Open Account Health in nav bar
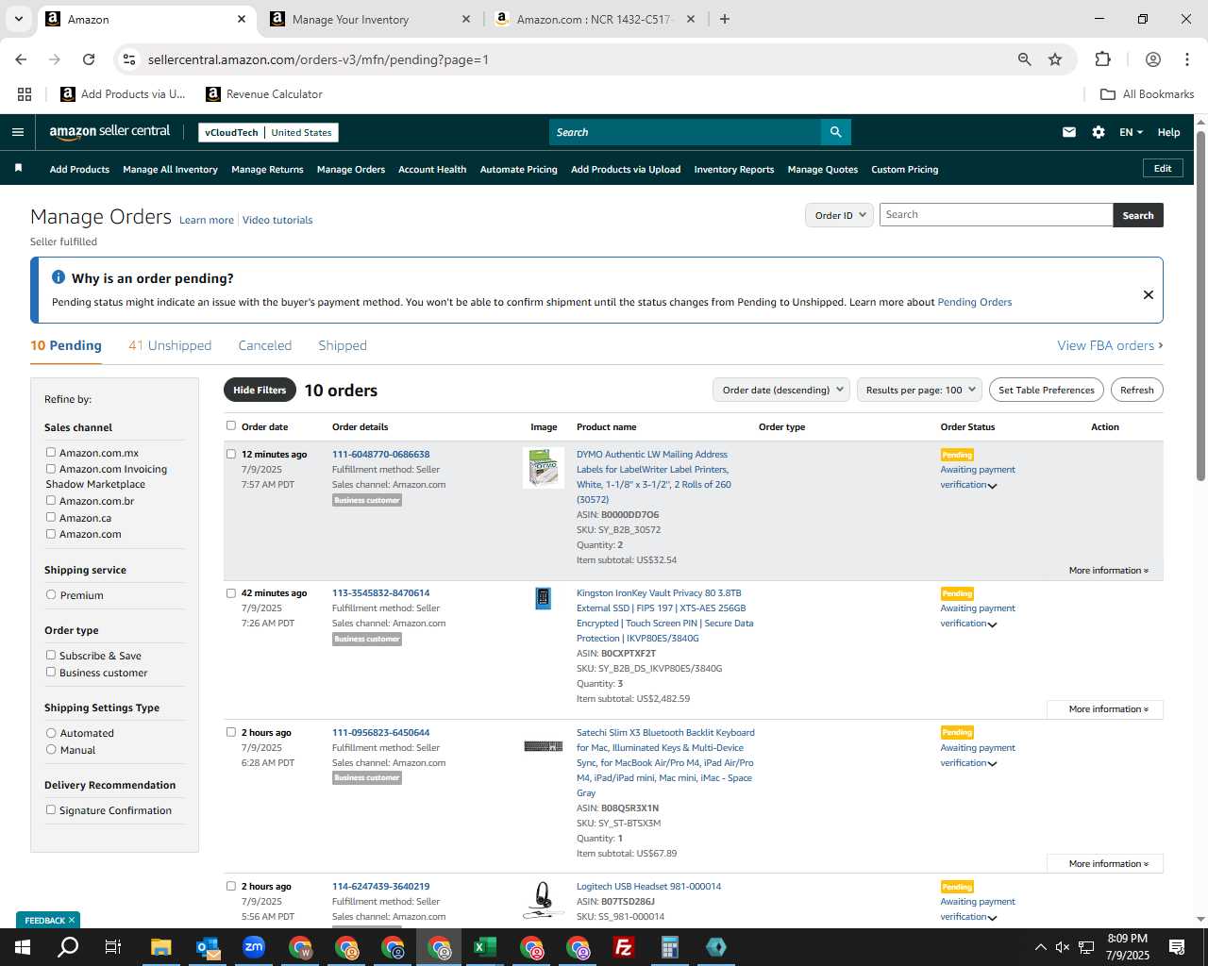Screen dimensions: 1208x966 coord(432,170)
